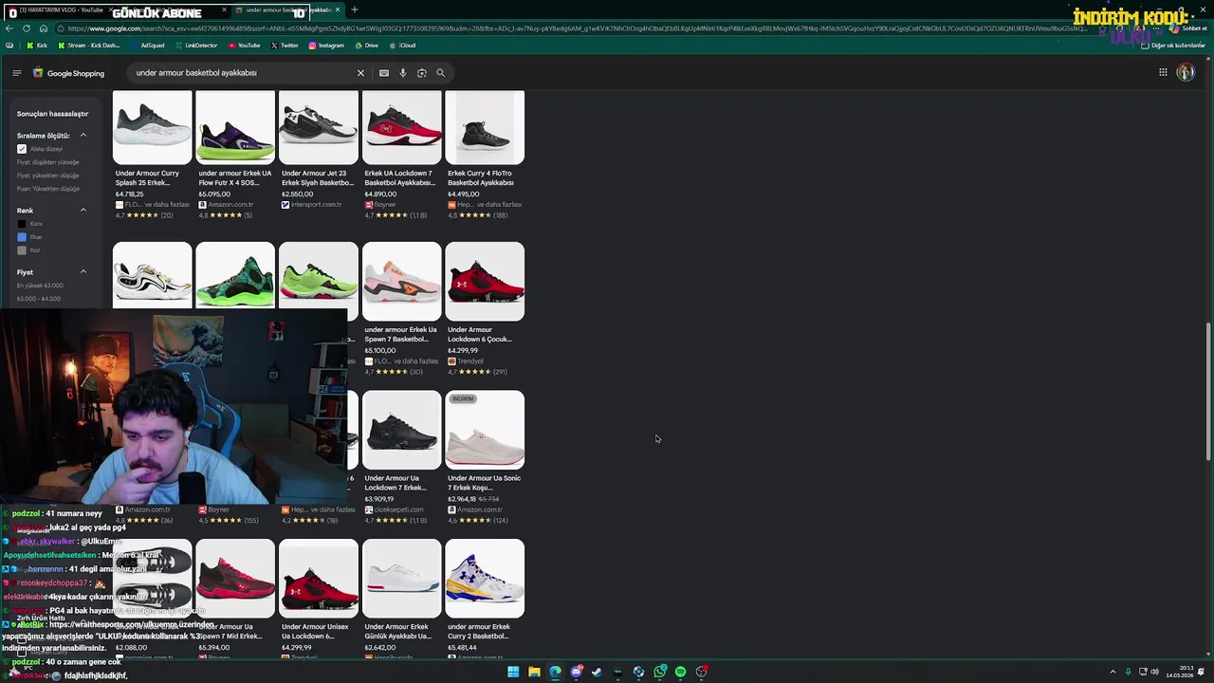The height and width of the screenshot is (683, 1214).
Task: Open Under Armour Unisex Ua Lockdown 6 thumbnail
Action: [319, 579]
